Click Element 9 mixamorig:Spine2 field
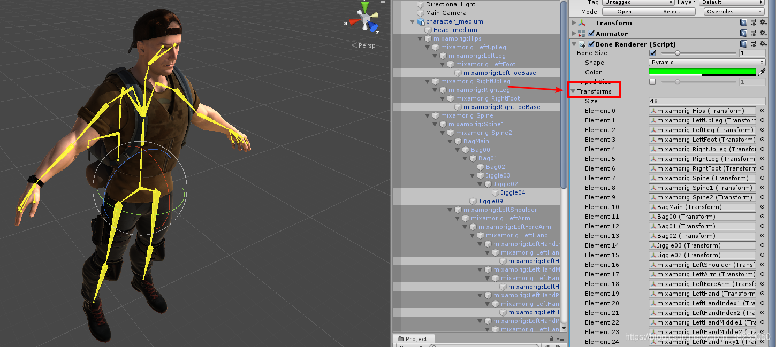 702,197
